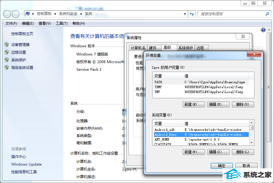Click 删除(D) for user variables
The image size is (274, 183).
[x=243, y=104]
